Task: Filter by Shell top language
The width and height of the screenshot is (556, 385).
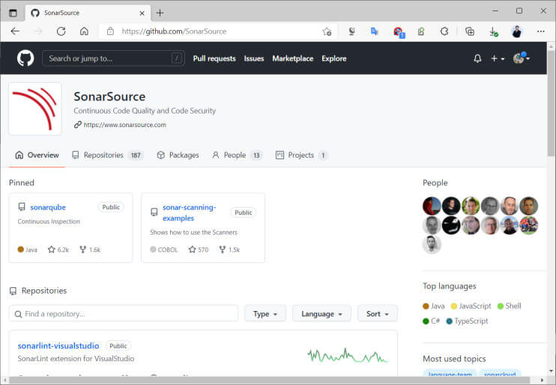Action: click(510, 306)
